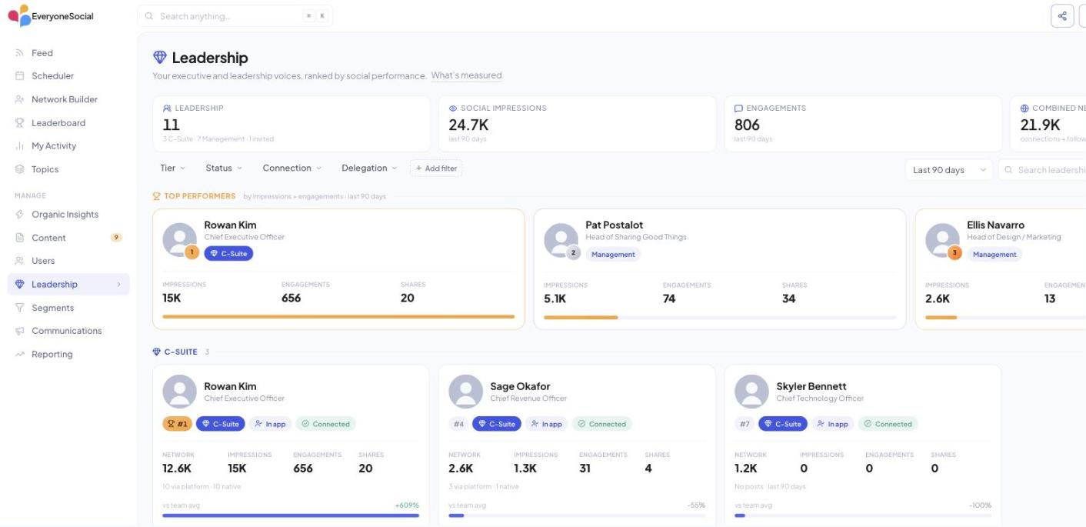Click the Scheduler calendar icon
The image size is (1086, 527).
click(20, 76)
